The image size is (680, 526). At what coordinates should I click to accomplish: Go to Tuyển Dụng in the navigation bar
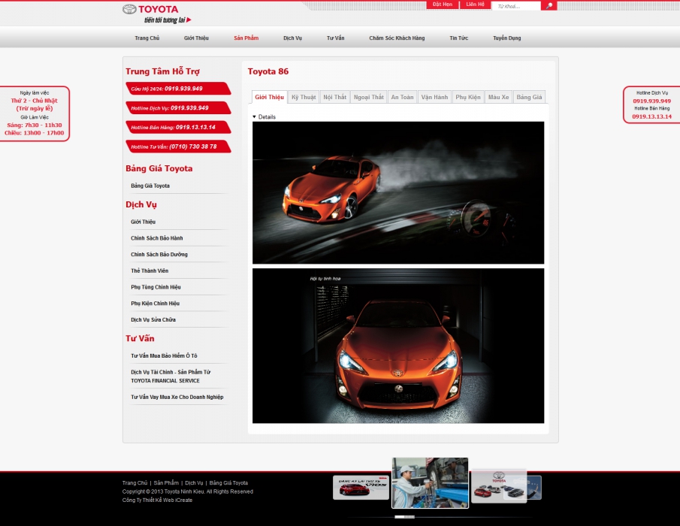click(x=506, y=38)
